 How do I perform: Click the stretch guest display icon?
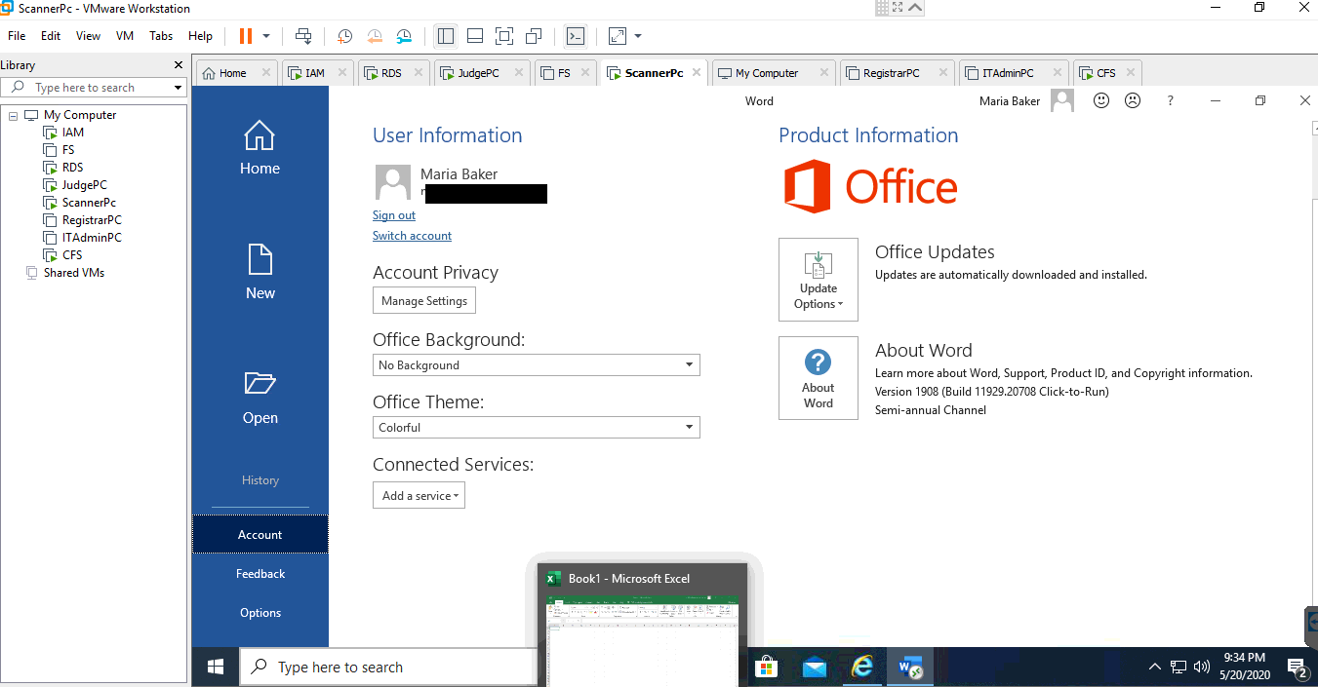tap(618, 36)
